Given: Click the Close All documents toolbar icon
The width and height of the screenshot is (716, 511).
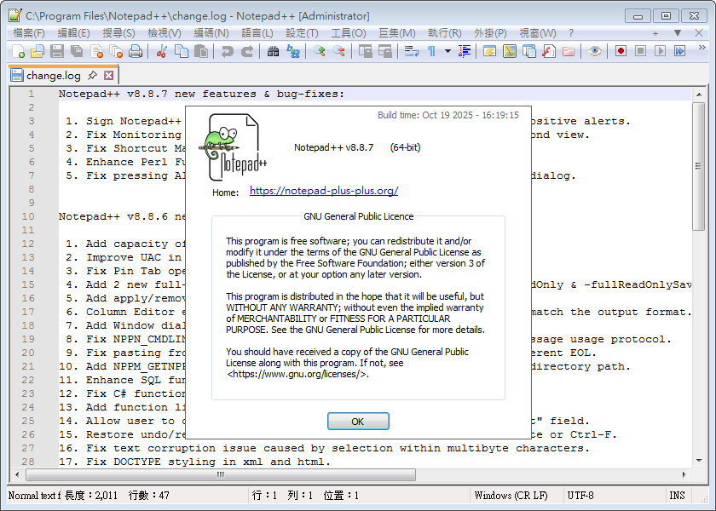Looking at the screenshot, I should pyautogui.click(x=117, y=51).
